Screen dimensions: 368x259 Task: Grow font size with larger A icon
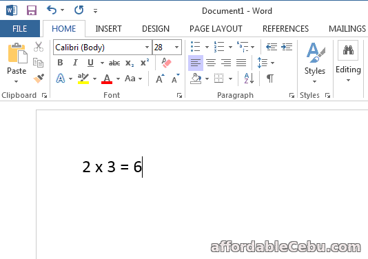160,79
